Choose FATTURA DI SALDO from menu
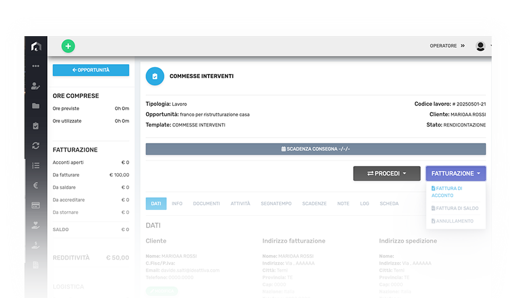The height and width of the screenshot is (298, 515). point(456,208)
